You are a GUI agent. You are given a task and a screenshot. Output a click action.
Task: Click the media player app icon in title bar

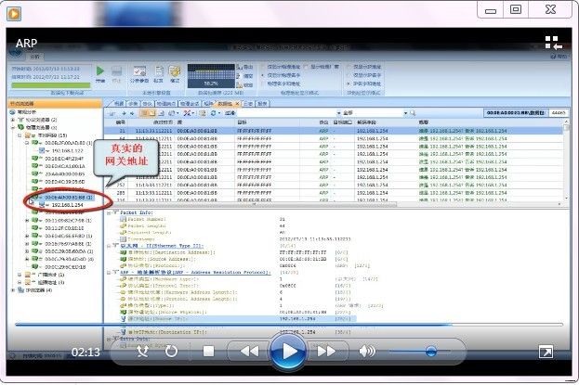click(14, 14)
